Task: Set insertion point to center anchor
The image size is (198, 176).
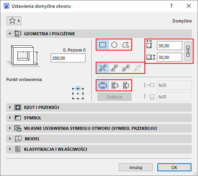Action: (x=78, y=93)
